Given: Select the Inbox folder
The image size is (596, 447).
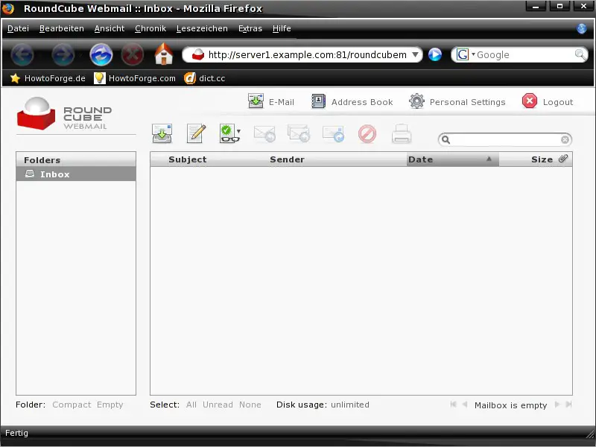Looking at the screenshot, I should click(76, 174).
